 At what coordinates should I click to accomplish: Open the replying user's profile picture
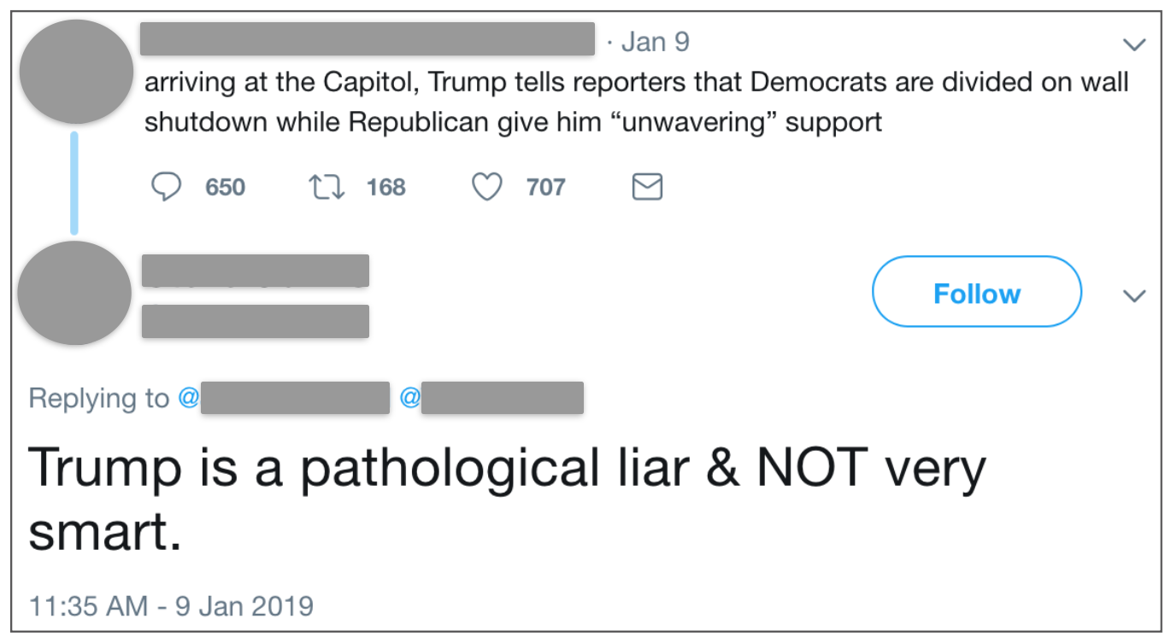tap(75, 293)
